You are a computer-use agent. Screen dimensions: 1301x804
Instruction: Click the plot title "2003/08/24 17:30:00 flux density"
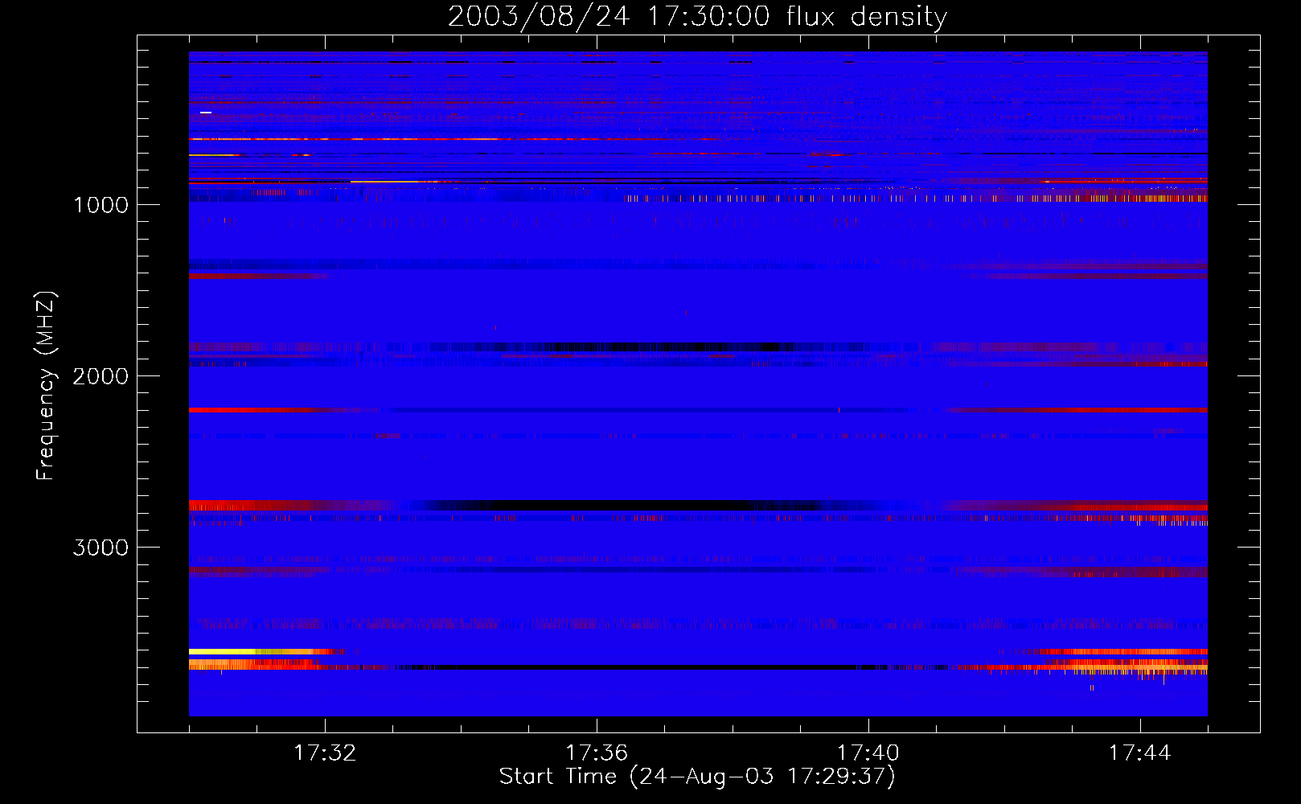[697, 16]
